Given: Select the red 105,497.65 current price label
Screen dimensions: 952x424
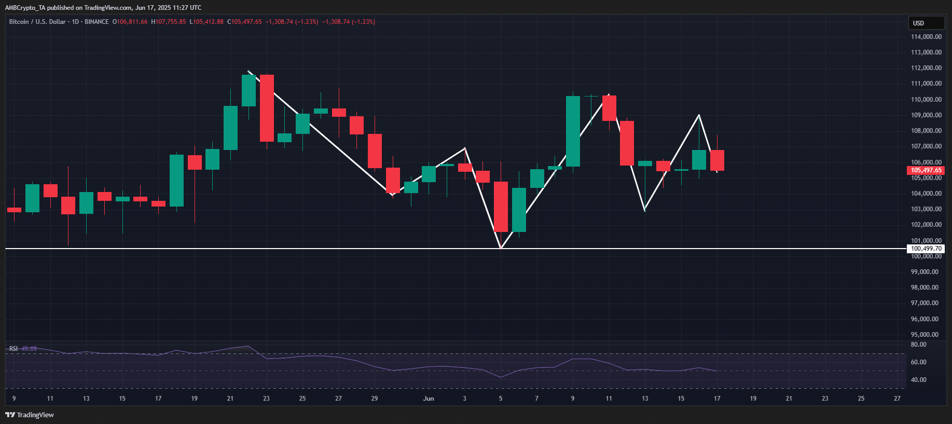Looking at the screenshot, I should click(926, 170).
